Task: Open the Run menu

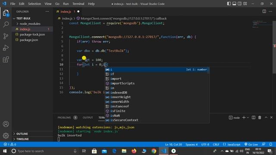Action: coord(66,4)
